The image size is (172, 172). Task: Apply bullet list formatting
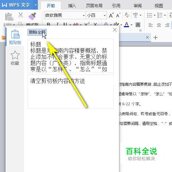[150, 15]
